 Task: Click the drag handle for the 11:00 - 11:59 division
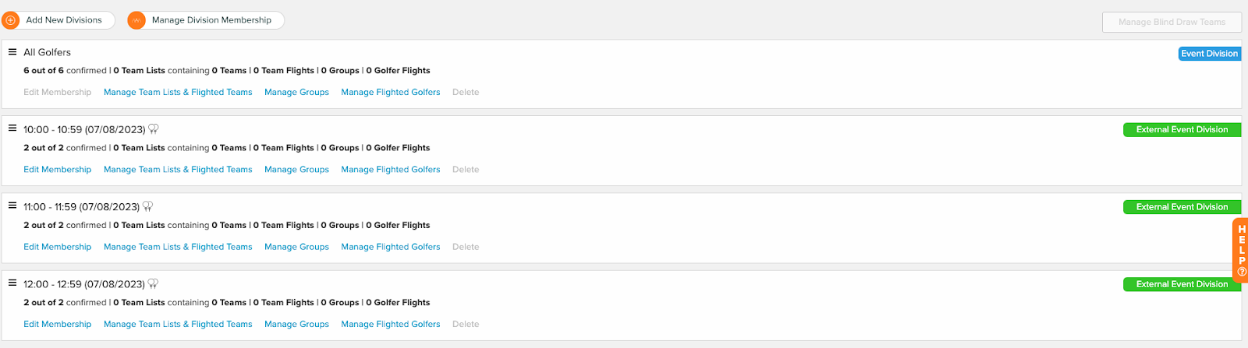[x=12, y=206]
